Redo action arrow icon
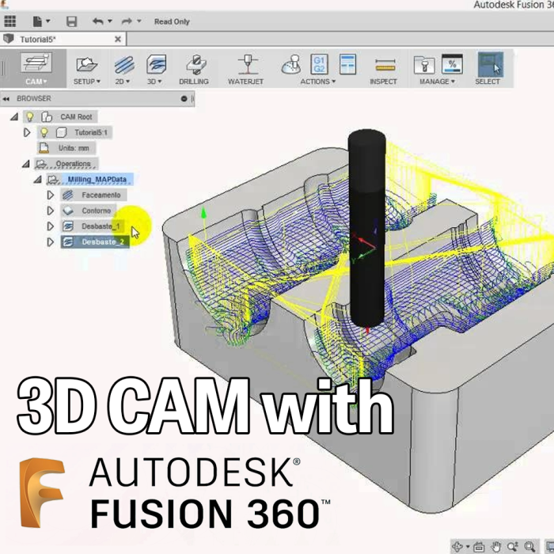Screen dimensions: 554x554 click(127, 21)
